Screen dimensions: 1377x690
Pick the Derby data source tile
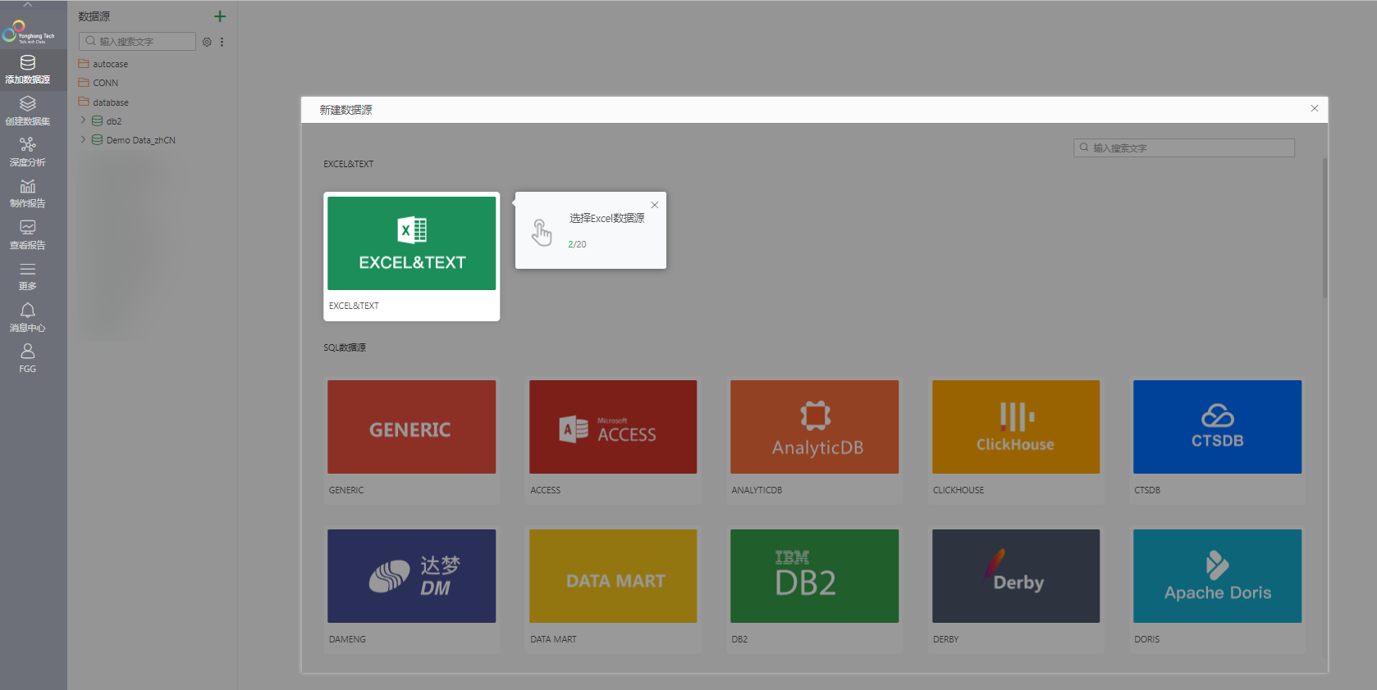click(x=1015, y=576)
